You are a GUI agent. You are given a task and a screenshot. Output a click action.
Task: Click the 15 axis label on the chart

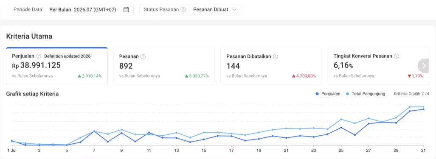click(204, 150)
